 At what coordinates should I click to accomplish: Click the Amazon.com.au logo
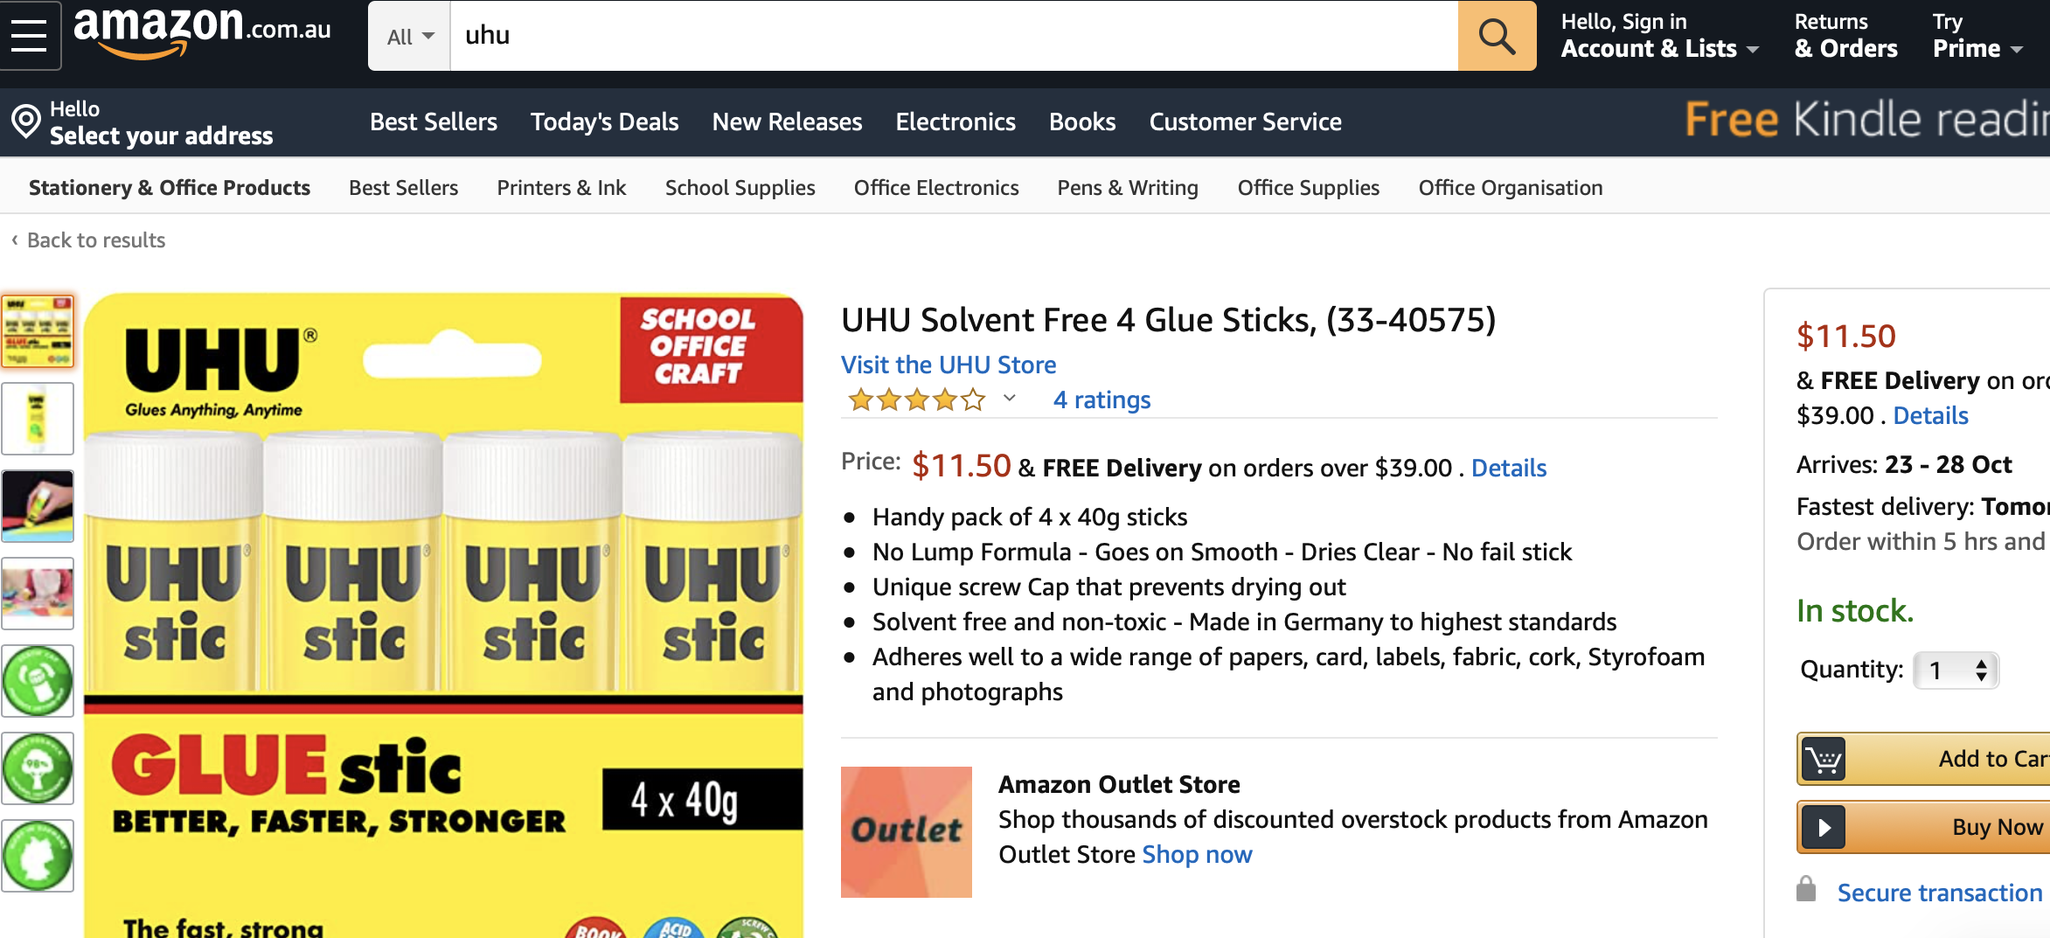(x=202, y=33)
